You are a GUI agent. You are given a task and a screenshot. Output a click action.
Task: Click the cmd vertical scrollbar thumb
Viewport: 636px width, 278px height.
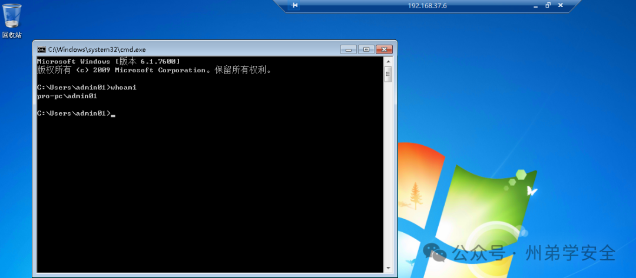pyautogui.click(x=388, y=74)
